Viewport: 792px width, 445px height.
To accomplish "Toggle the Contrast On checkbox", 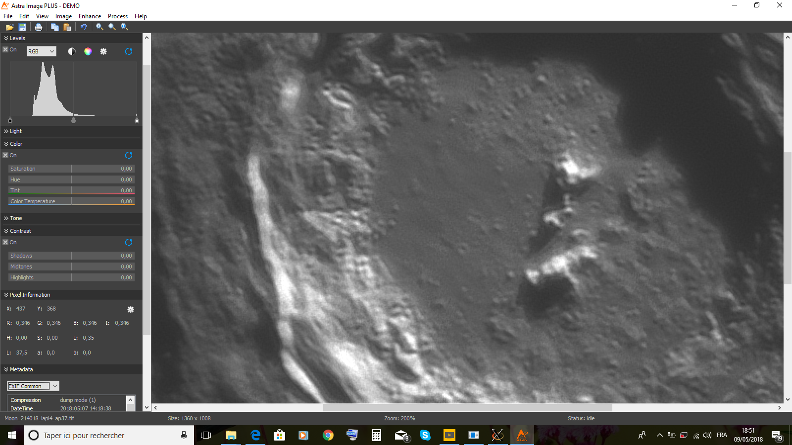I will coord(5,242).
